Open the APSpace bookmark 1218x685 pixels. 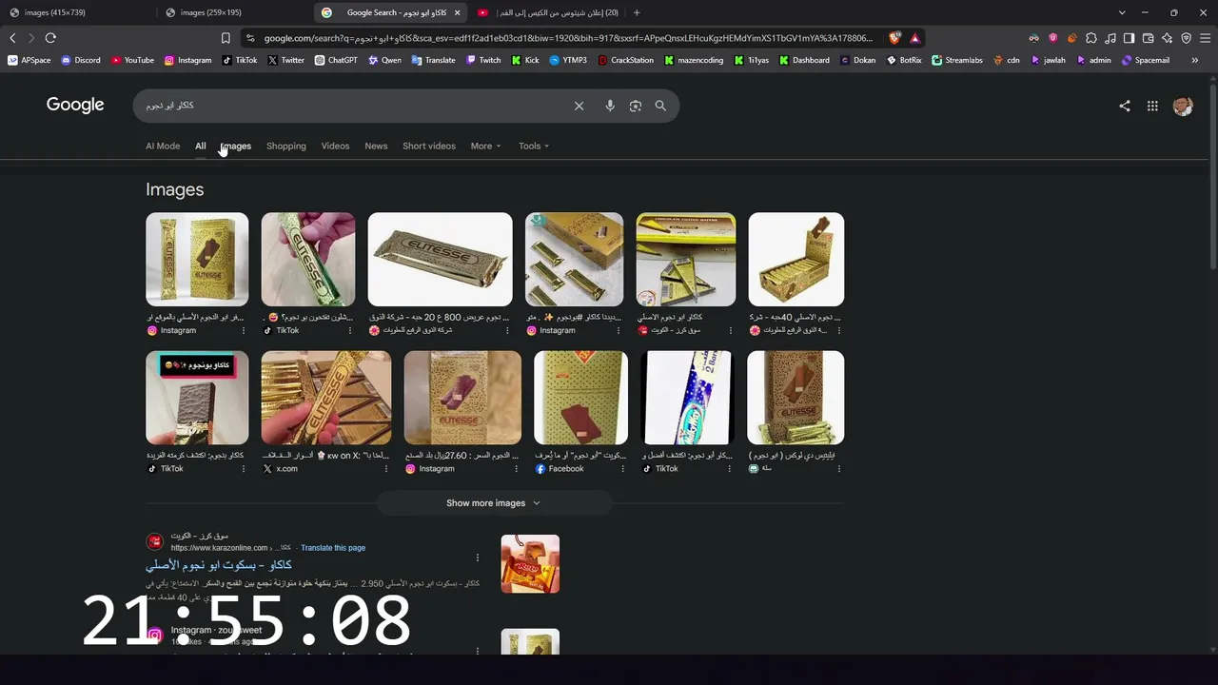(x=29, y=60)
